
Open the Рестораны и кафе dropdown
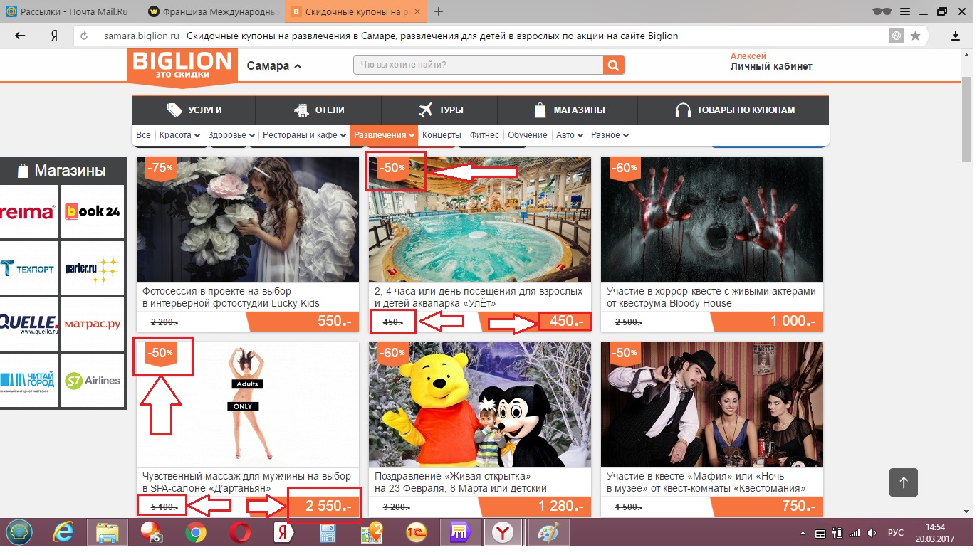pos(304,135)
